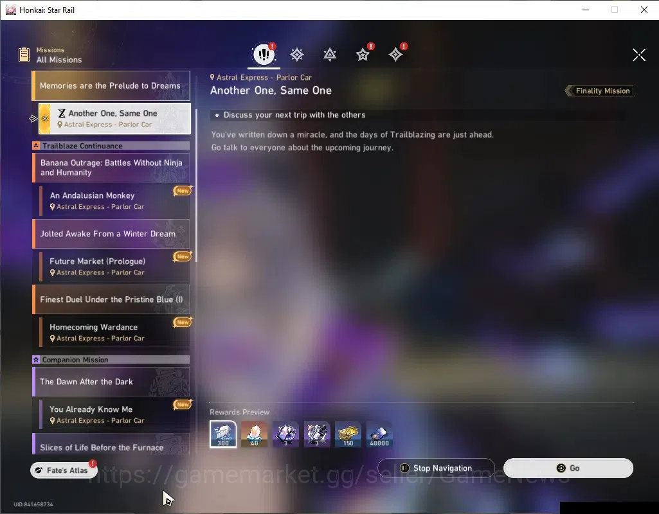Click the Astral Express location pin in header
659x514 pixels.
212,77
